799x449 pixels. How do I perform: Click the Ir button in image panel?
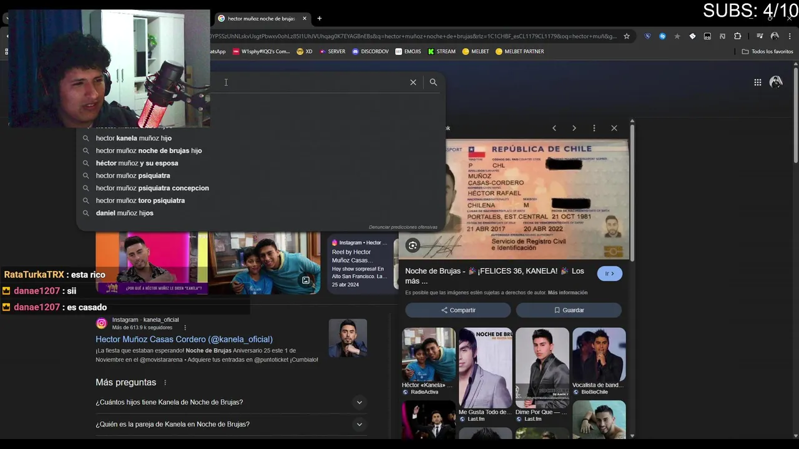(609, 273)
